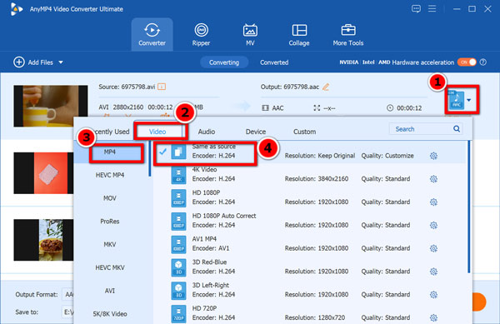The image size is (500, 324).
Task: Click the Add Files plus icon
Action: point(19,62)
